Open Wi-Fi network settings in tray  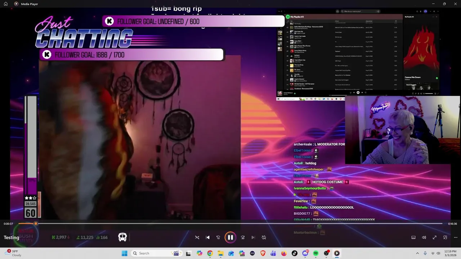[x=433, y=253]
